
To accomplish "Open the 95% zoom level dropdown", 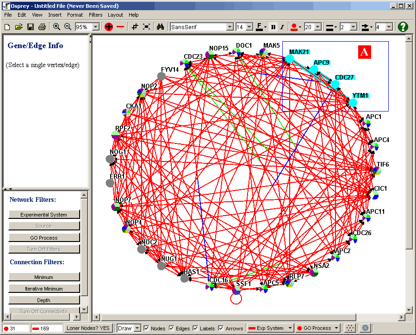I will [x=96, y=27].
